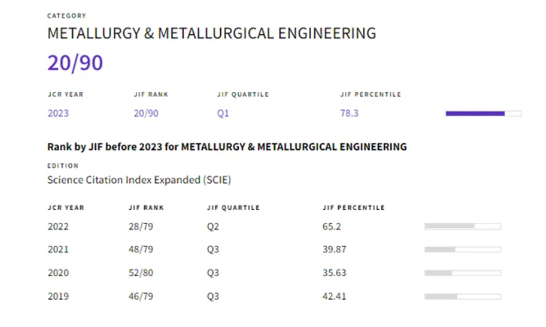Click Science Citation Index Expanded (SCIE) edition text
Screen dimensions: 546x327
point(139,180)
